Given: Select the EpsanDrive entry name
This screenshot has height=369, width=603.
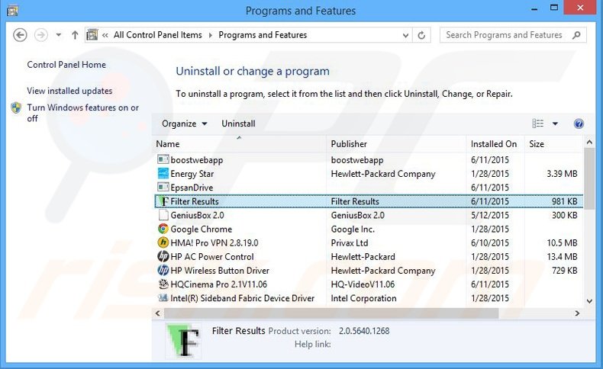Looking at the screenshot, I should click(192, 188).
